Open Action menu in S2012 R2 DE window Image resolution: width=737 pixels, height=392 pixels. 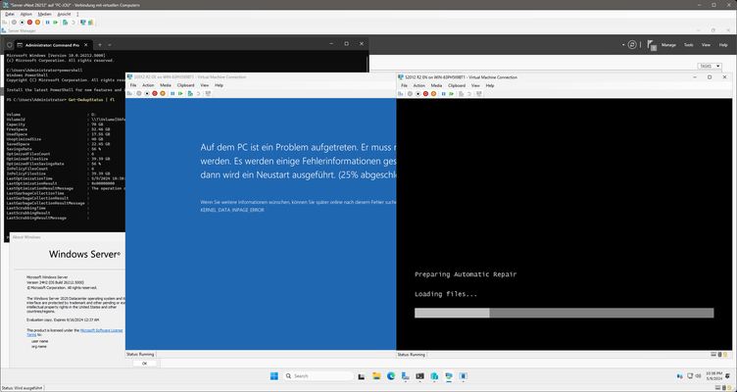tap(148, 85)
